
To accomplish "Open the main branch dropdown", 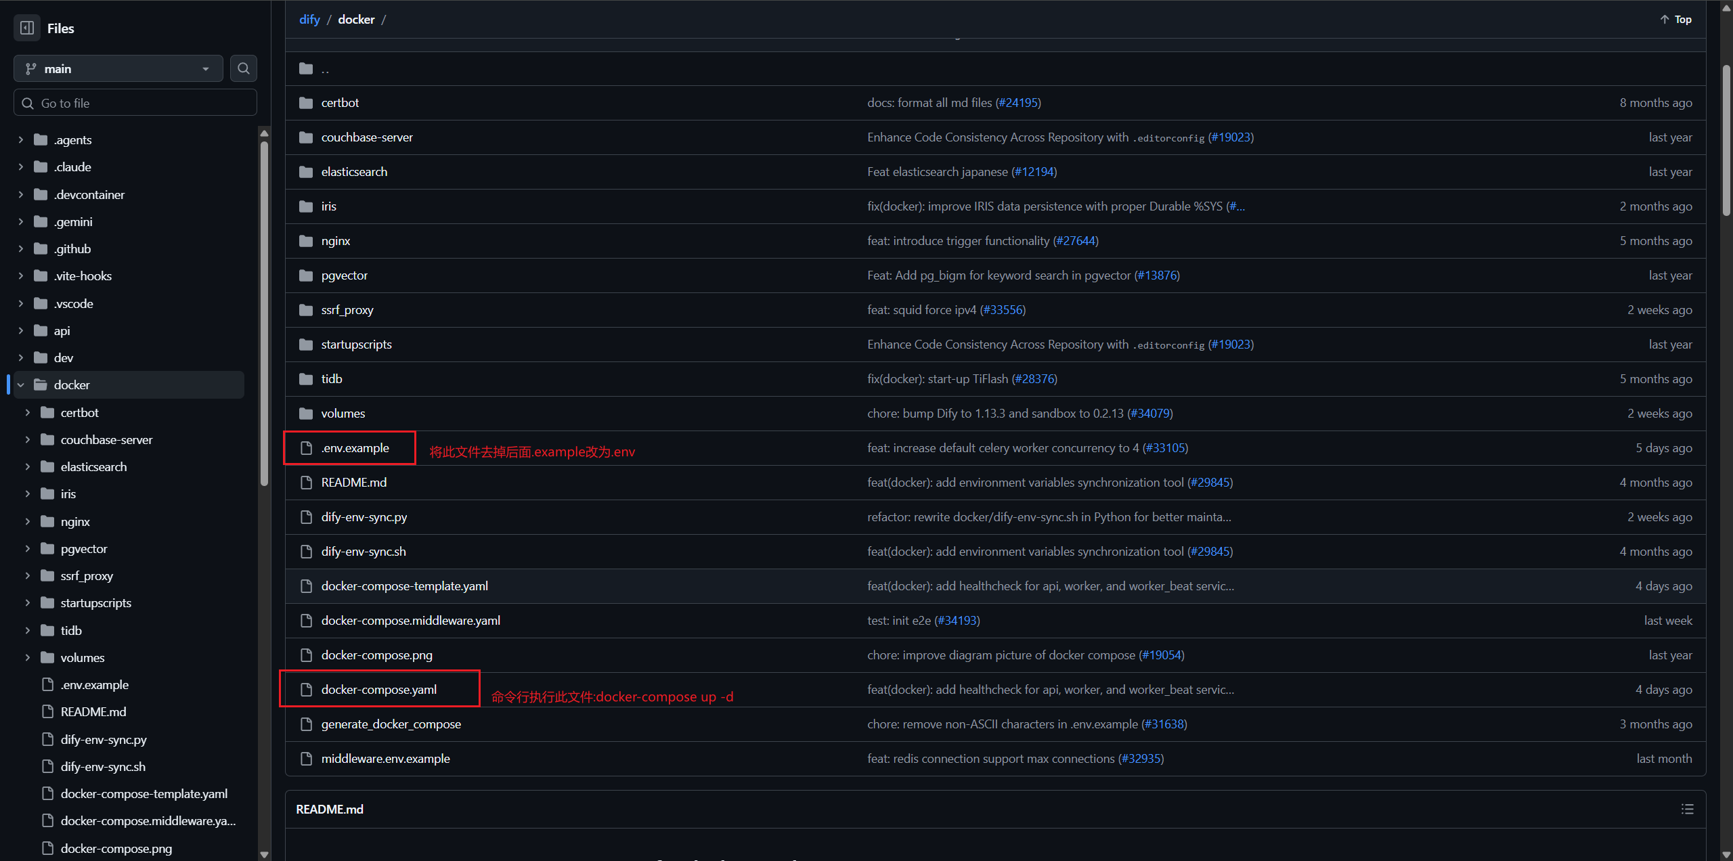I will 118,68.
